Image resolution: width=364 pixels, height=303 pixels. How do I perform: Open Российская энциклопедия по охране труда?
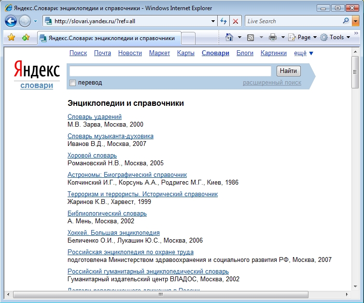[x=130, y=252]
